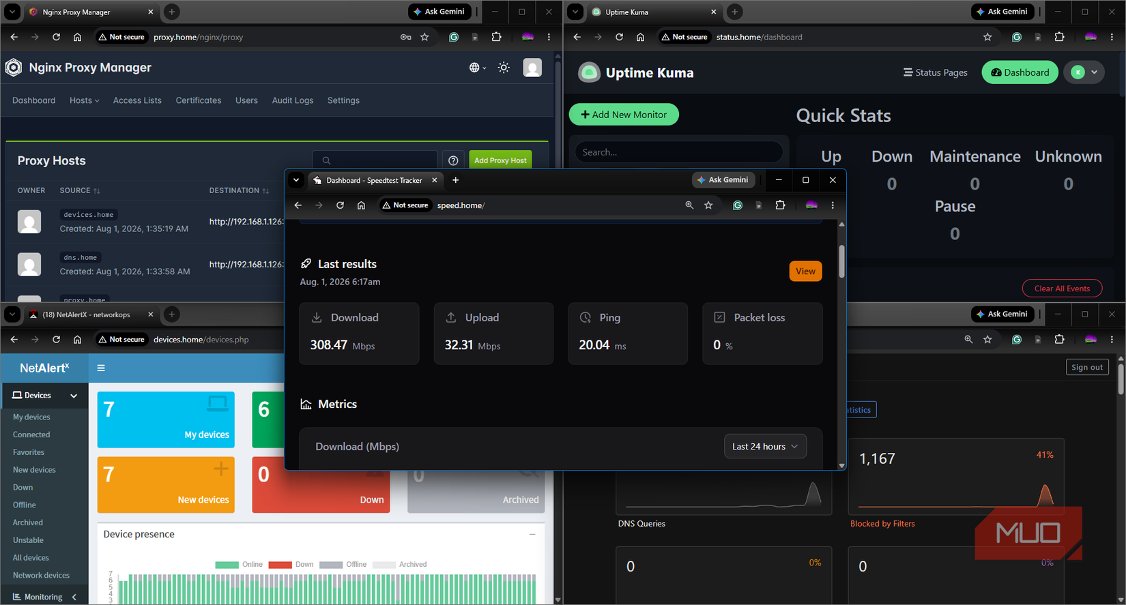Bookmark status.home page with star icon
This screenshot has width=1126, height=605.
pos(987,37)
